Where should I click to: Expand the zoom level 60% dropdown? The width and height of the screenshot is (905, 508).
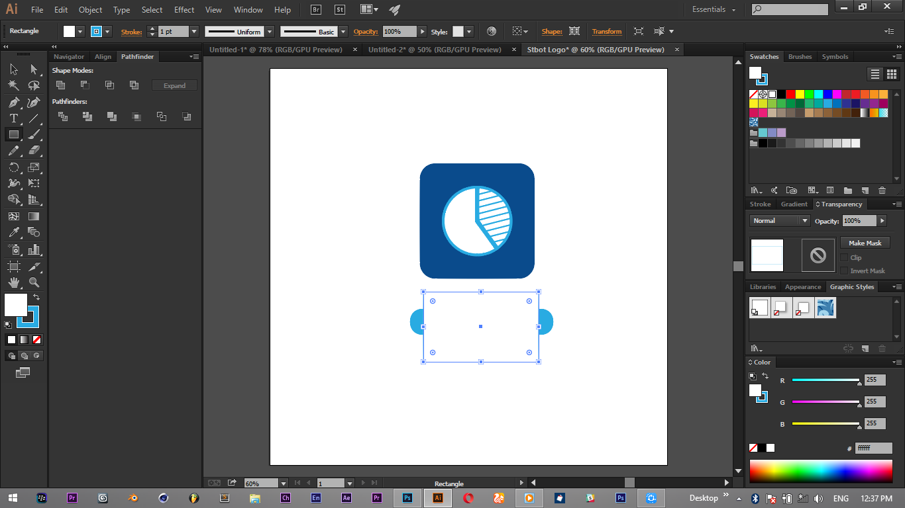284,484
